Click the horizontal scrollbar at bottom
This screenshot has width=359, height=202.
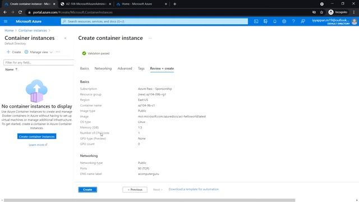[x=150, y=200]
